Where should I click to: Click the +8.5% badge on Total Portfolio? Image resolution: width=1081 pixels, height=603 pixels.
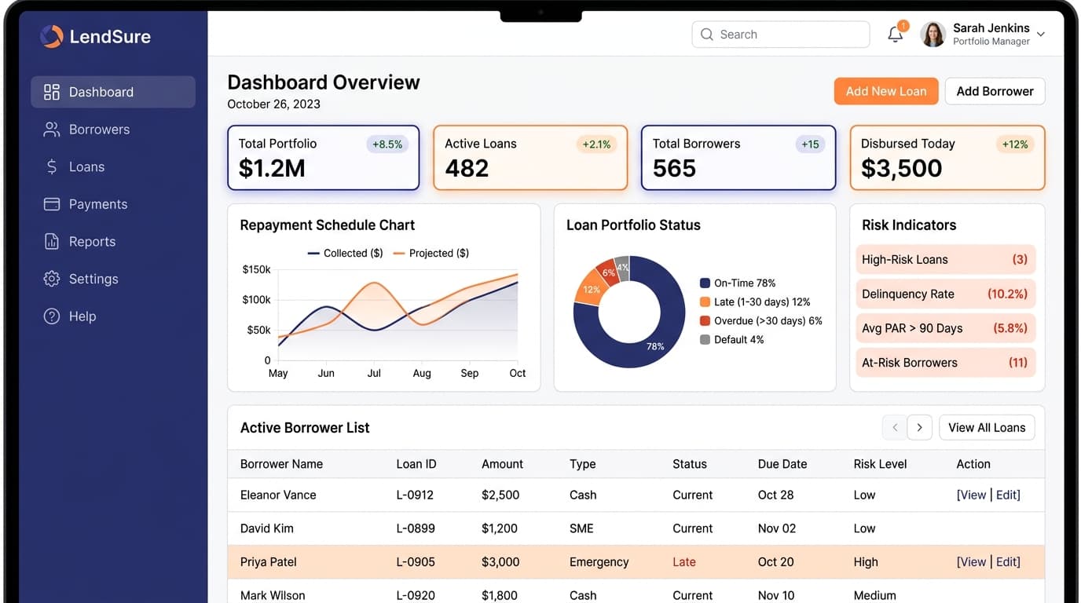click(387, 144)
